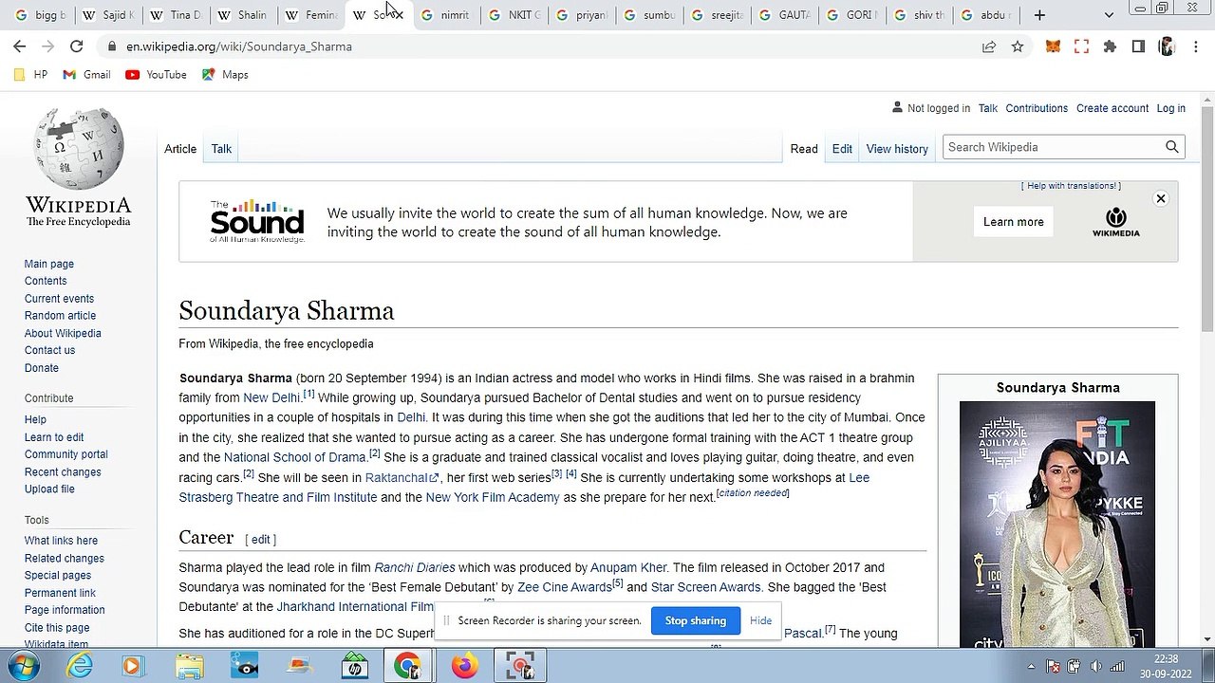Open the MetaMask fox extension

1053,46
